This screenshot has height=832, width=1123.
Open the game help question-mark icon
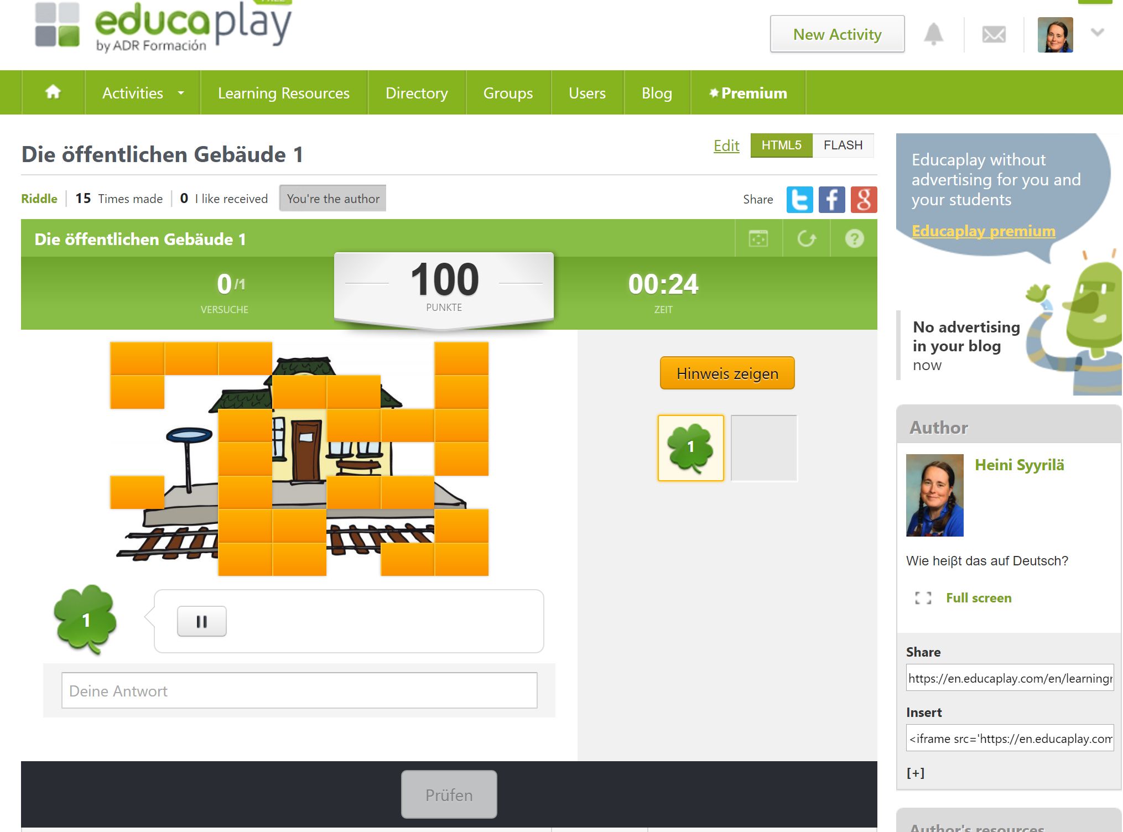coord(855,239)
